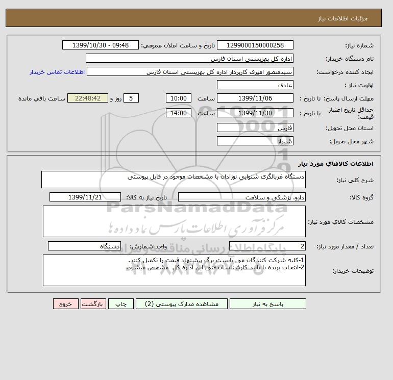This screenshot has width=393, height=380.
Task: Select the شماره نیاز number field
Action: pyautogui.click(x=255, y=45)
